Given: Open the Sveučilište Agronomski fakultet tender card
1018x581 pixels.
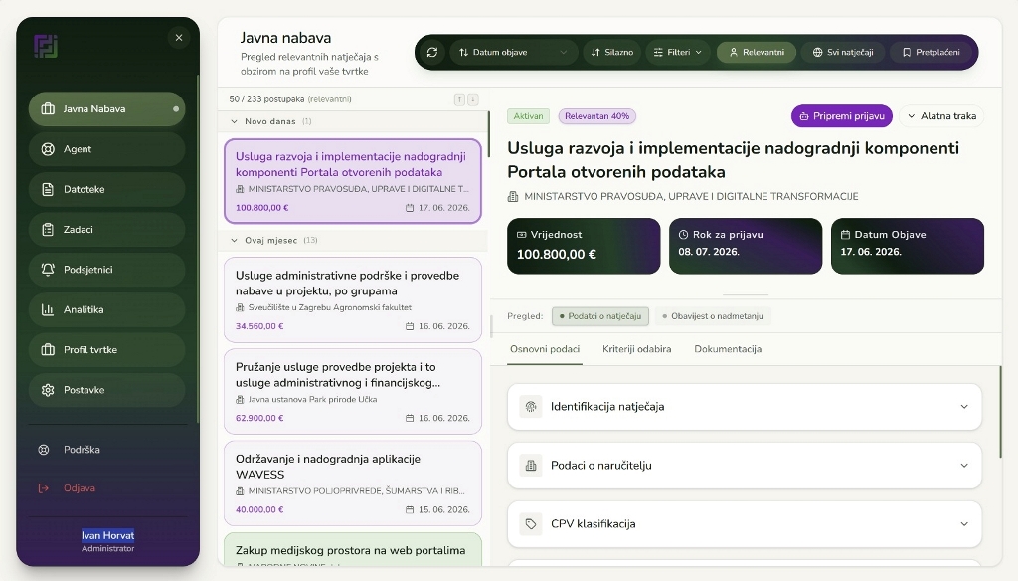Looking at the screenshot, I should point(353,299).
